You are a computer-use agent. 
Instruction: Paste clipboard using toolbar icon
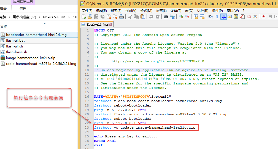coord(142,17)
